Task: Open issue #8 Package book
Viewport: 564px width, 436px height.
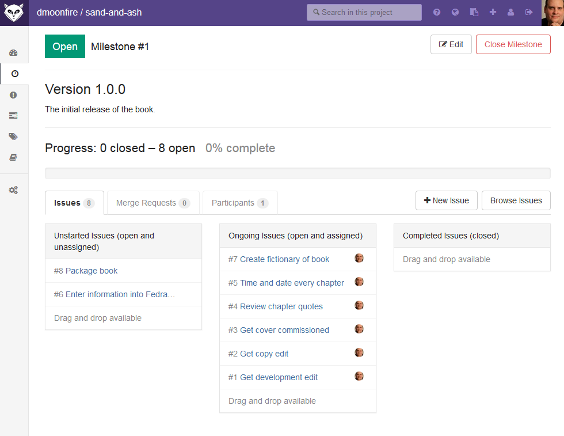Action: (86, 271)
